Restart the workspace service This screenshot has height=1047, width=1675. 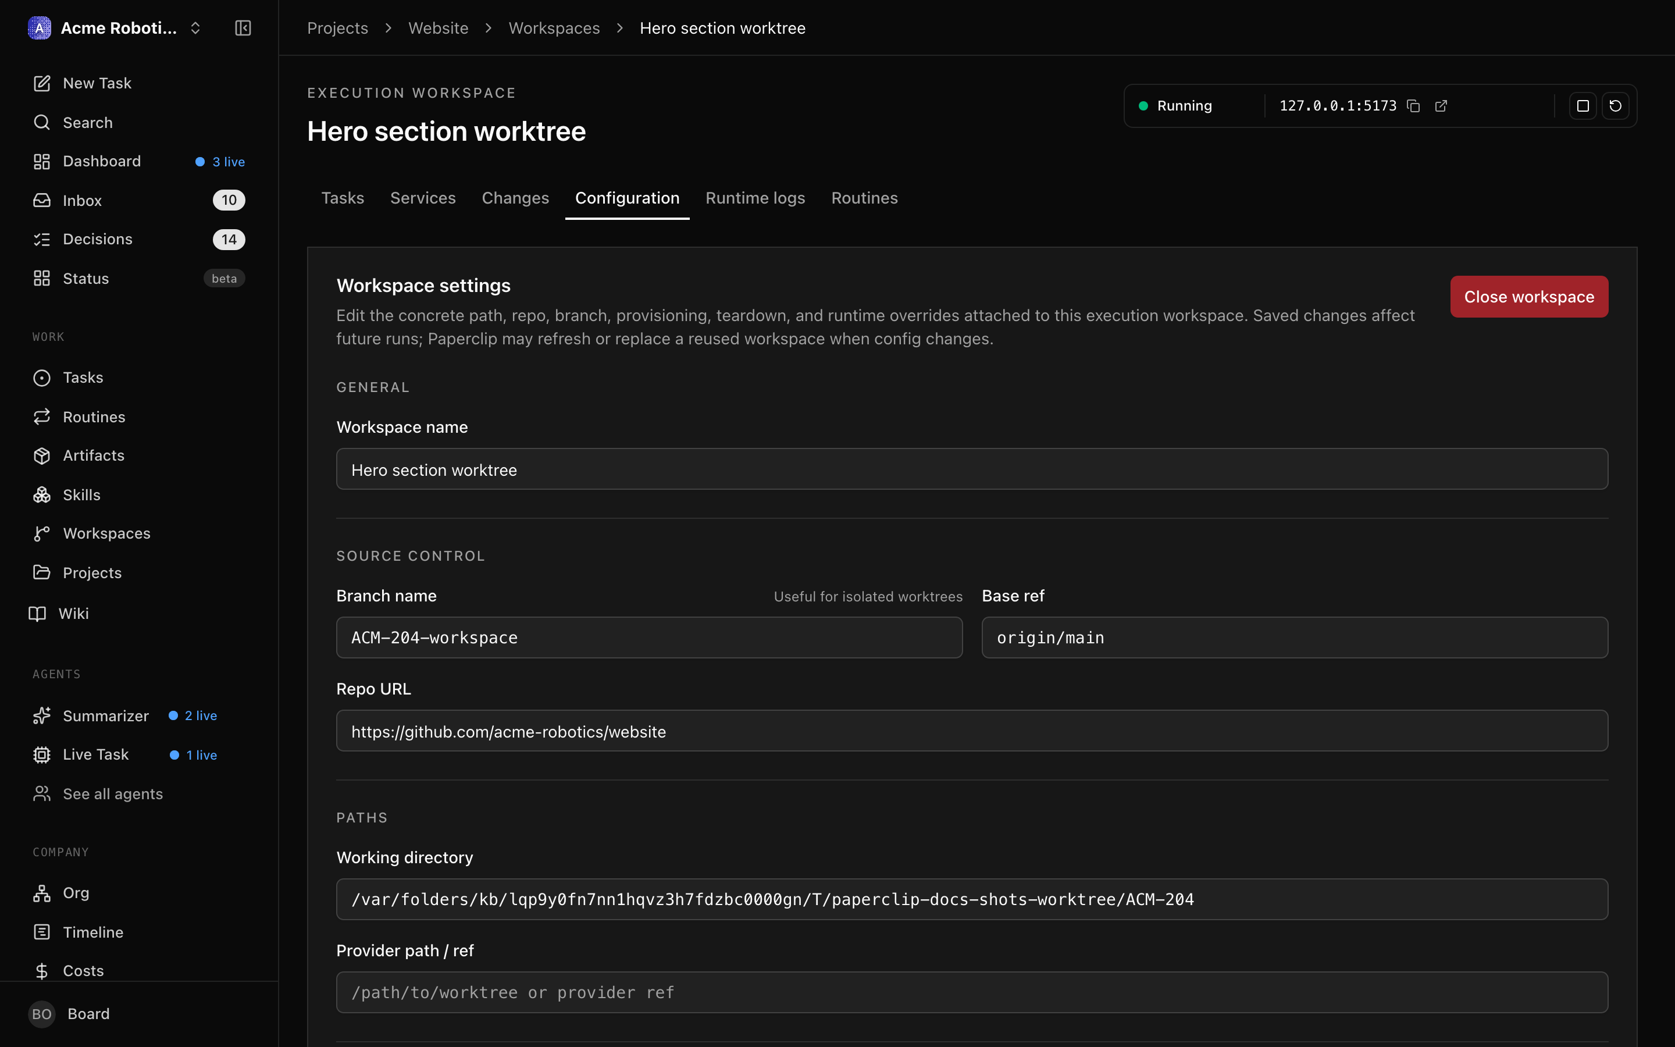pyautogui.click(x=1616, y=106)
